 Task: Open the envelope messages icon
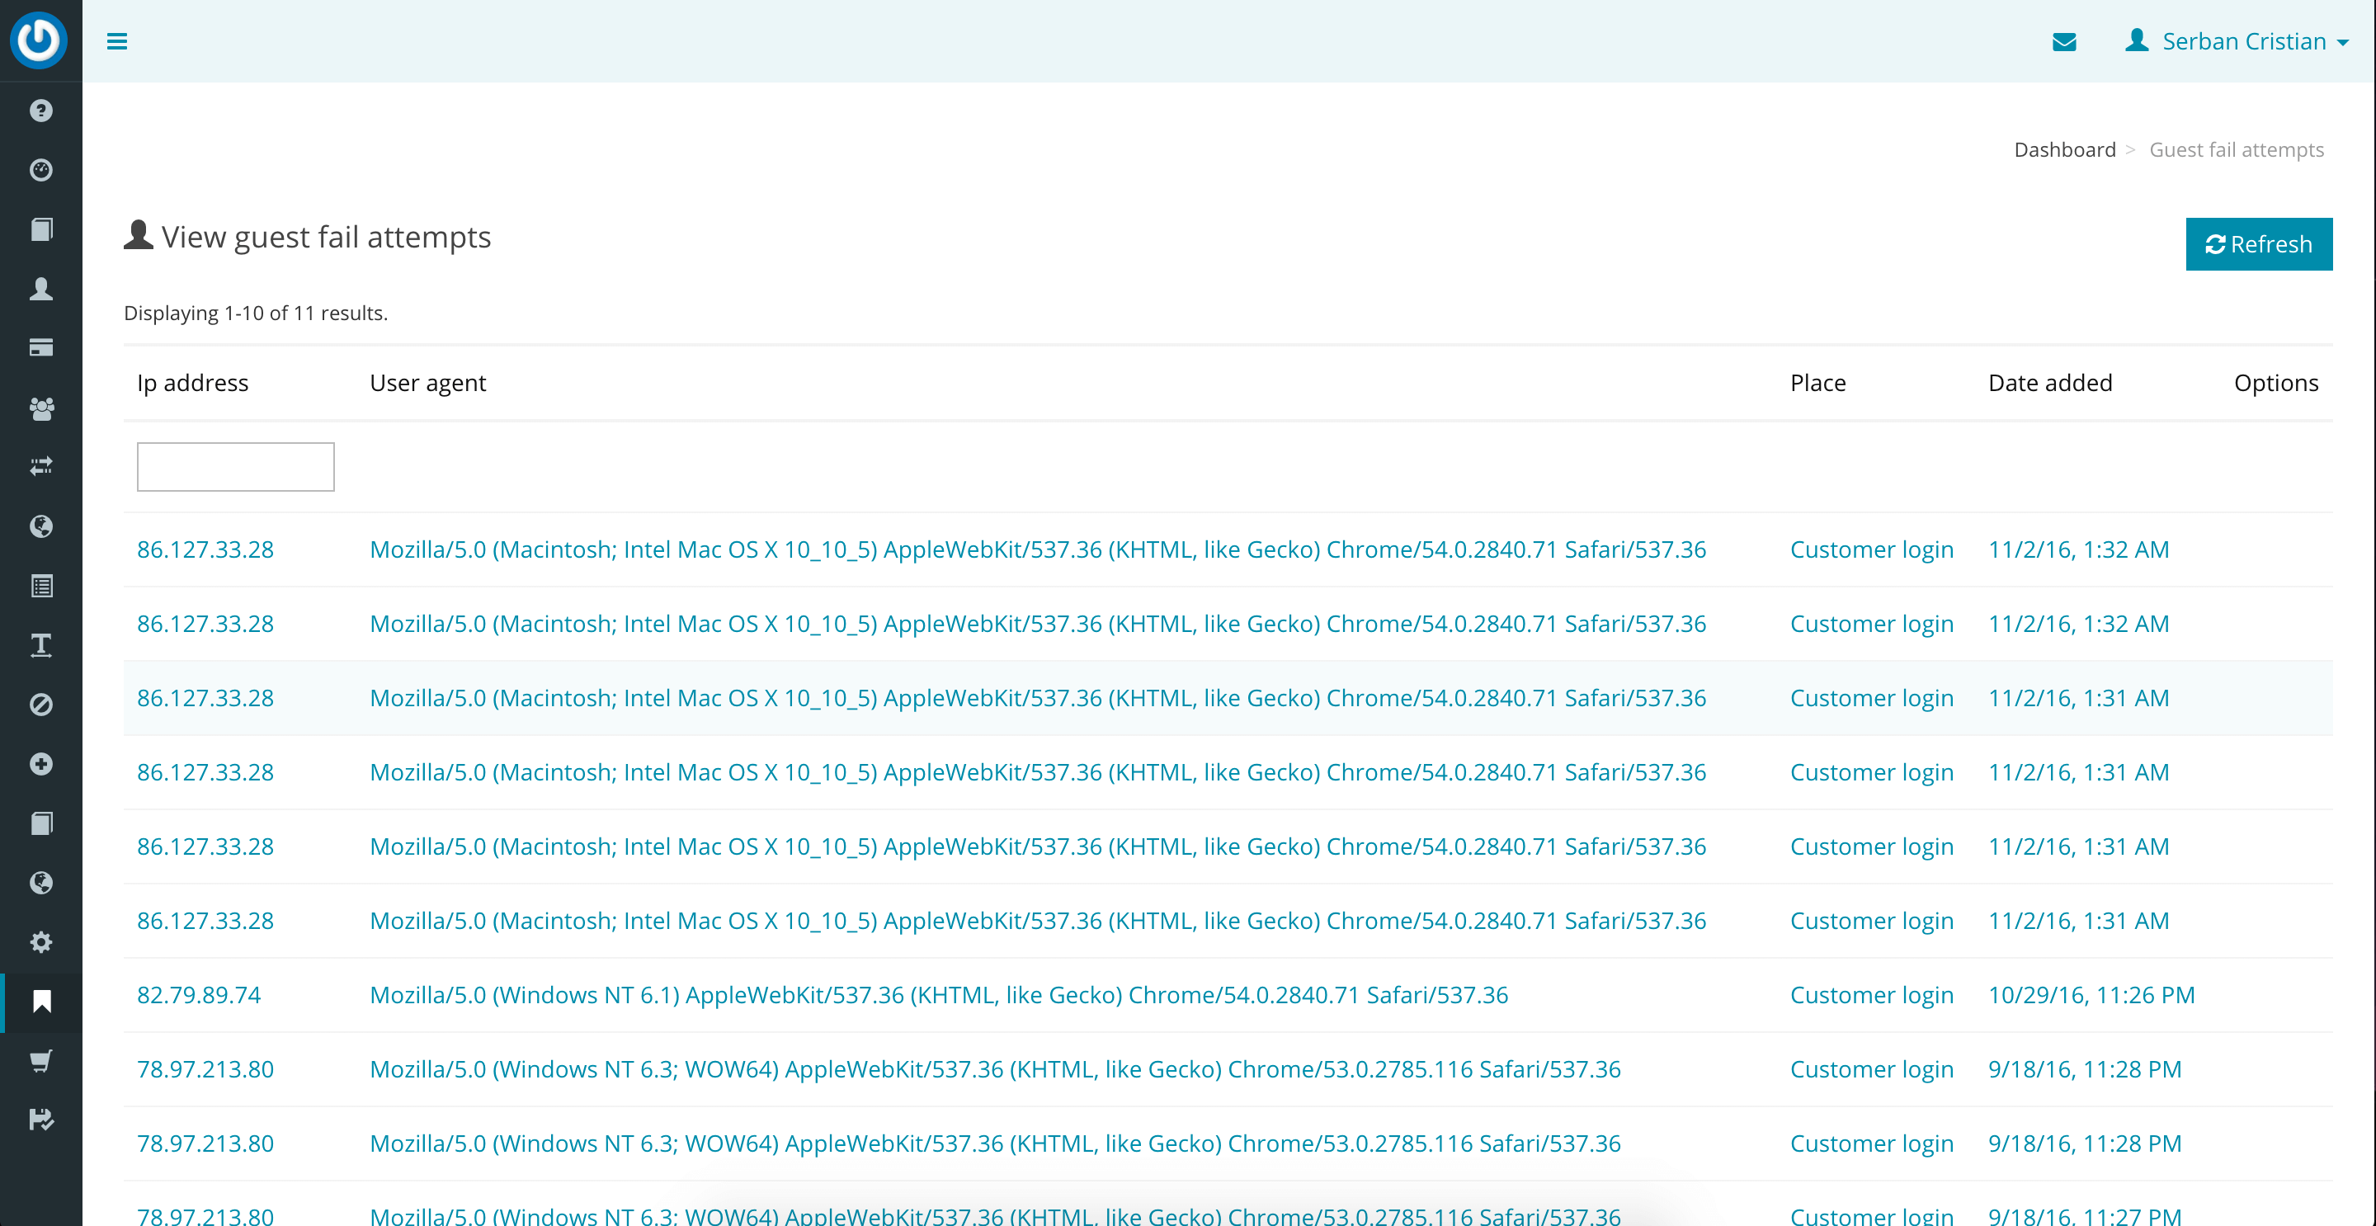(x=2063, y=41)
